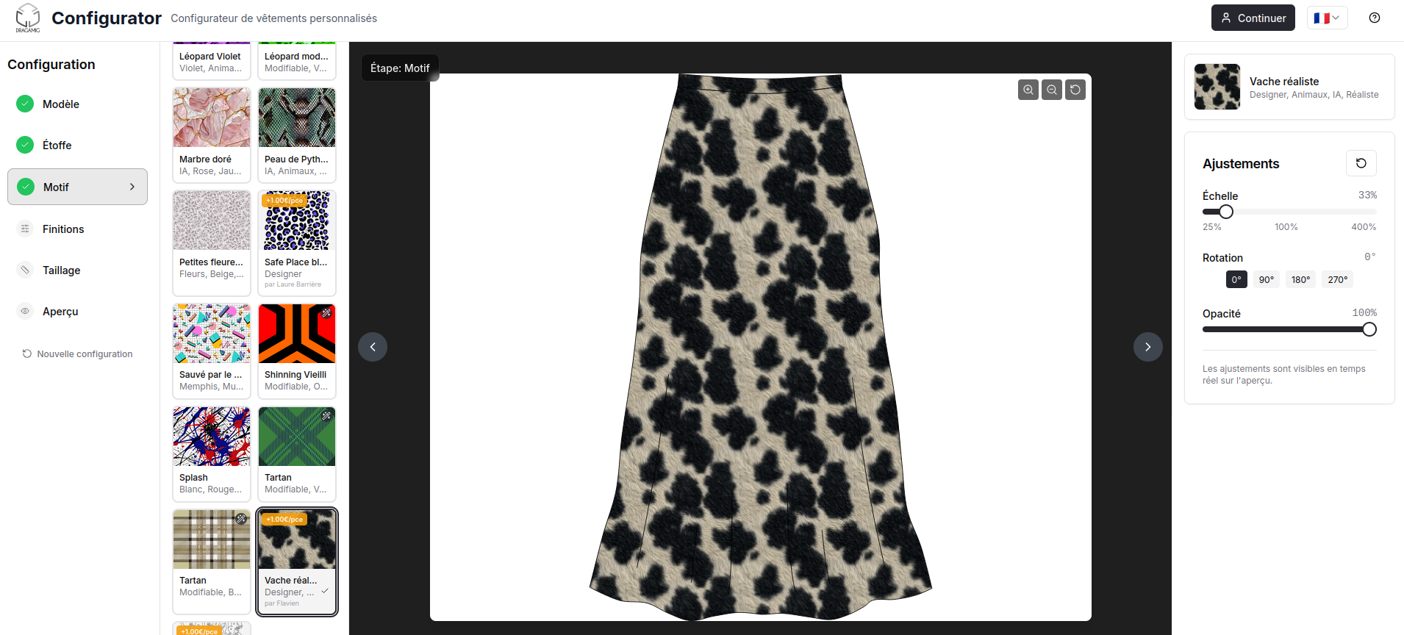Image resolution: width=1404 pixels, height=635 pixels.
Task: Select the green Tartan pattern
Action: point(297,453)
